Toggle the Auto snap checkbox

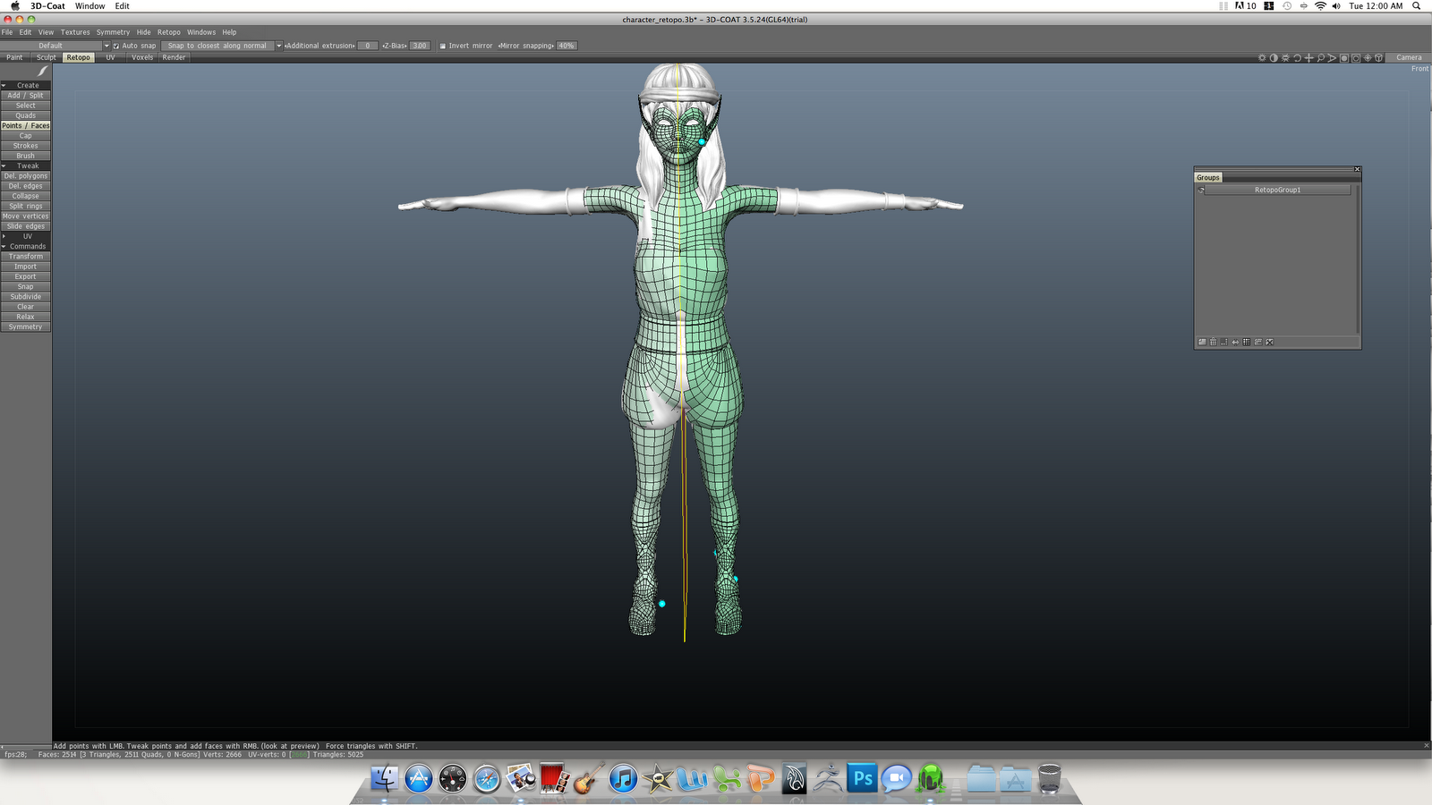pyautogui.click(x=115, y=45)
